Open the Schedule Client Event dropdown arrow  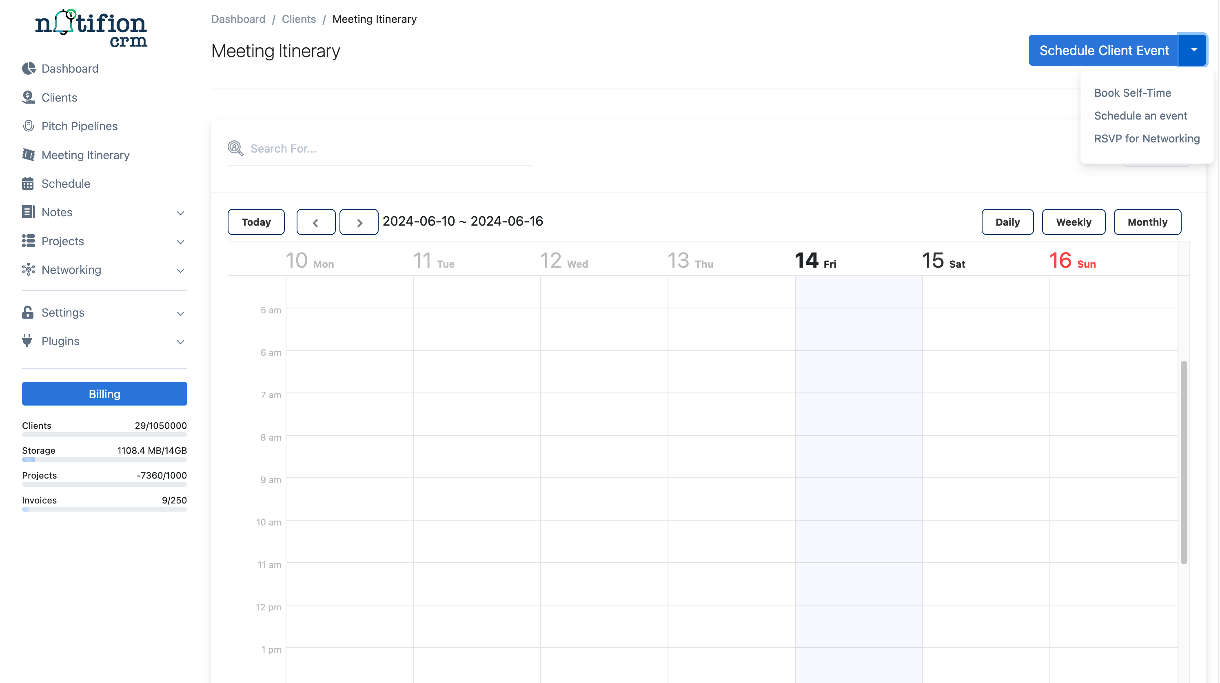1194,50
